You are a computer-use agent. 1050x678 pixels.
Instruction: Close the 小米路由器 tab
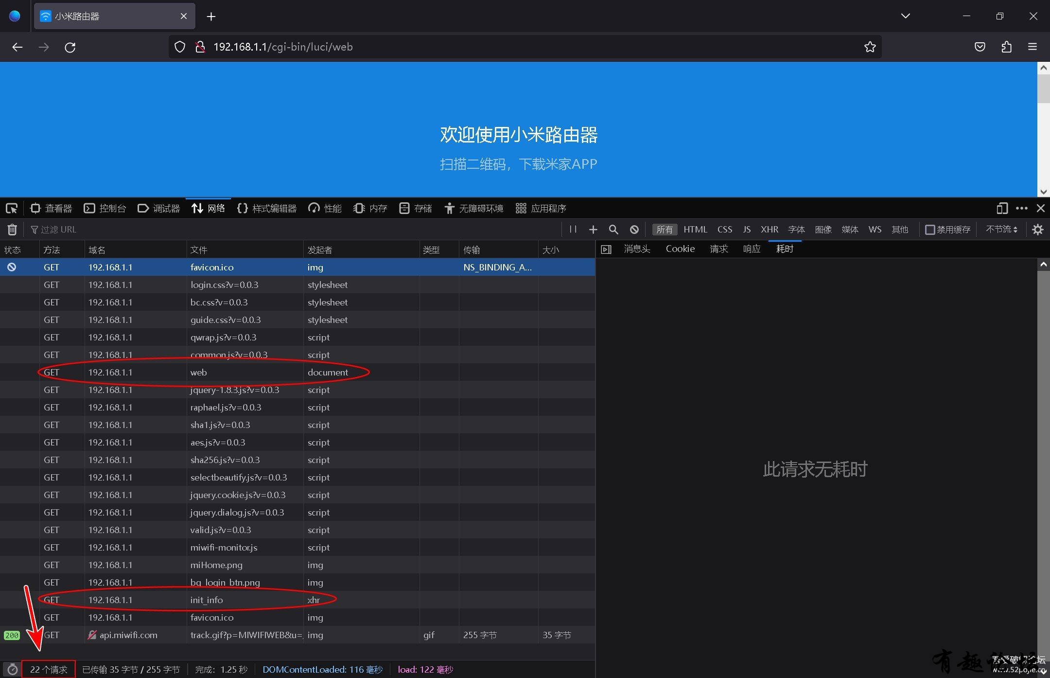point(184,16)
